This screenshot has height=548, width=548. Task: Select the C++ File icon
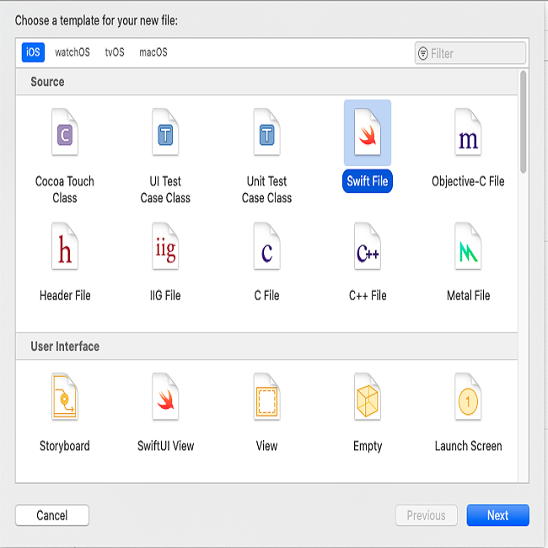click(x=368, y=246)
